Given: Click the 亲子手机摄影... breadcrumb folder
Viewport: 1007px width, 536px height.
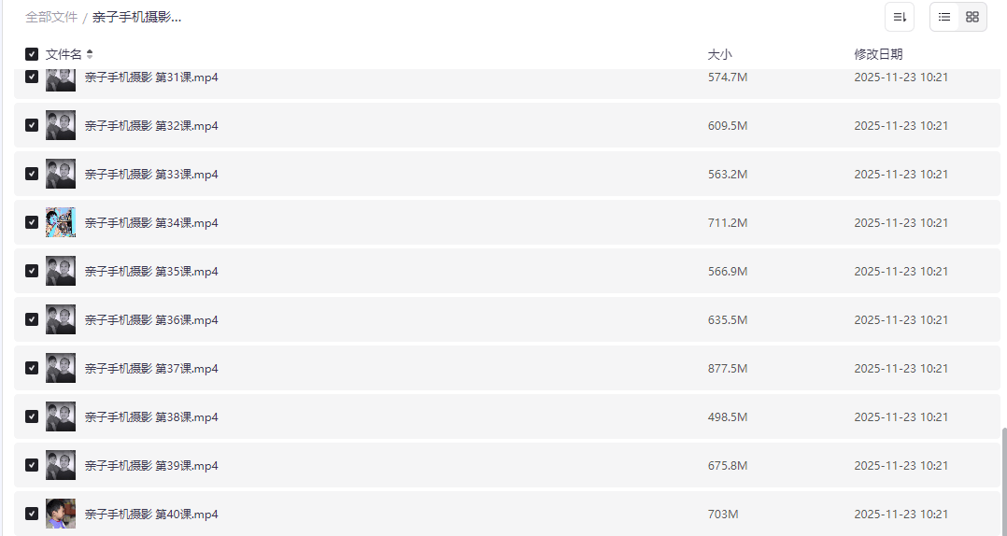Looking at the screenshot, I should 136,17.
